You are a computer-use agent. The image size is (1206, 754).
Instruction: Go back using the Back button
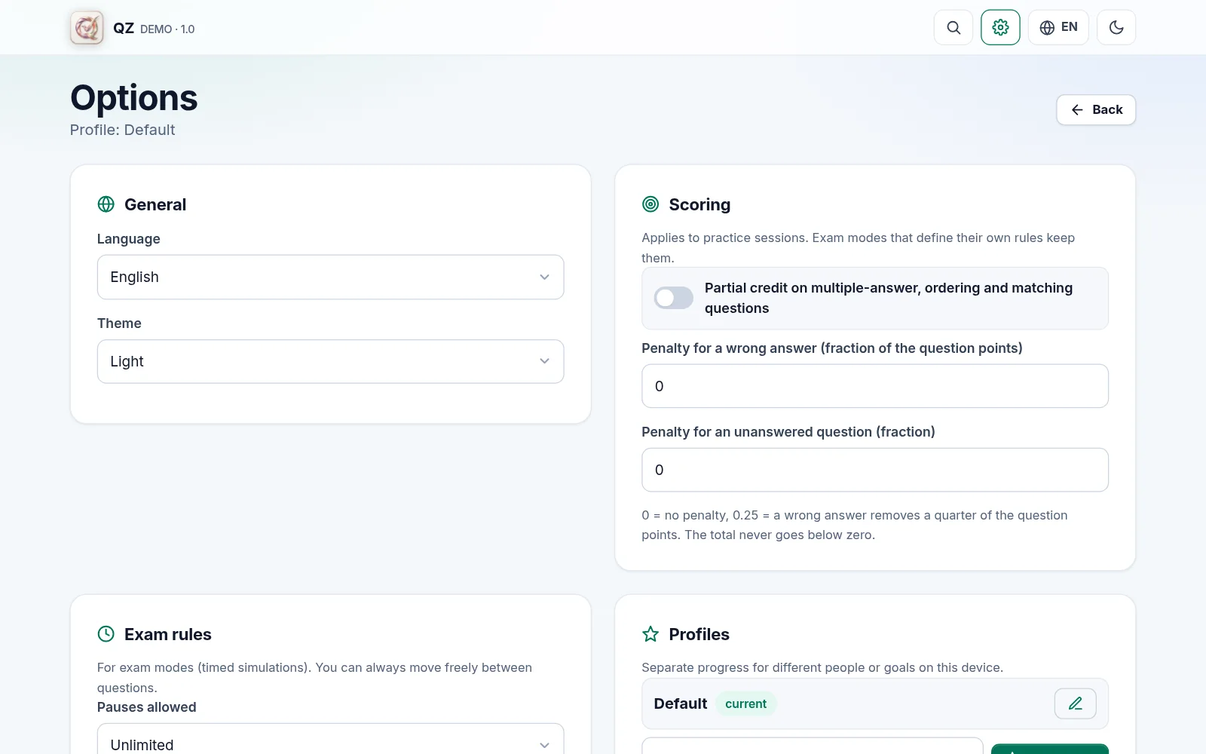coord(1096,110)
